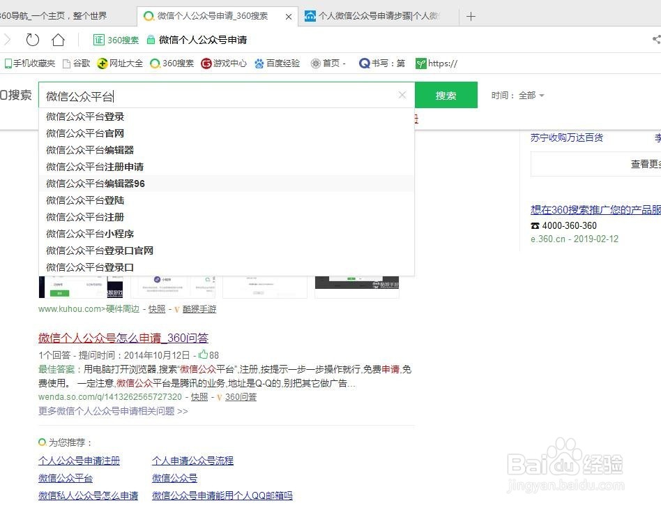Open the 书写：第 bookmark

coord(382,63)
